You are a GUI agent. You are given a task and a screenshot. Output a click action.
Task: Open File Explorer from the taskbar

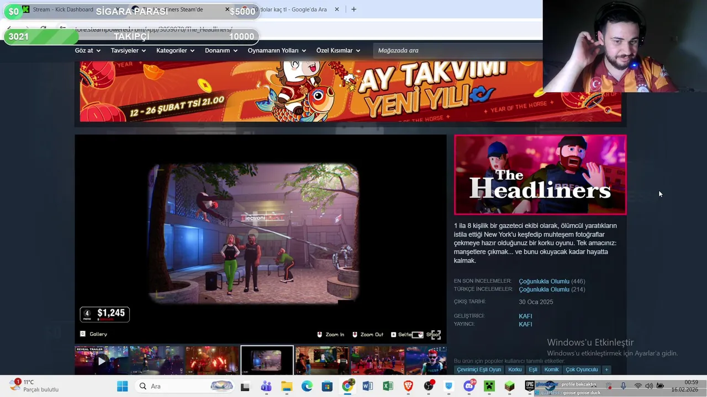(286, 386)
